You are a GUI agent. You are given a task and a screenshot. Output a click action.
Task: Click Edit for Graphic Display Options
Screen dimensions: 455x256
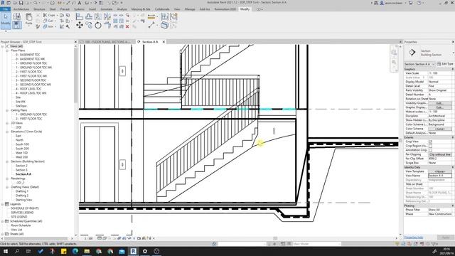pyautogui.click(x=440, y=107)
